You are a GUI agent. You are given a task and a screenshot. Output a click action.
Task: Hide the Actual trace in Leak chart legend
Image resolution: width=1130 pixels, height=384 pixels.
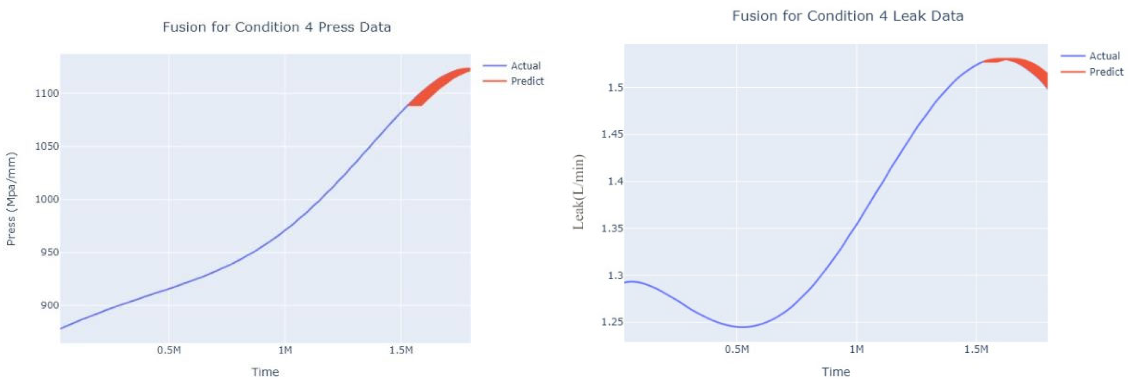[x=1105, y=56]
